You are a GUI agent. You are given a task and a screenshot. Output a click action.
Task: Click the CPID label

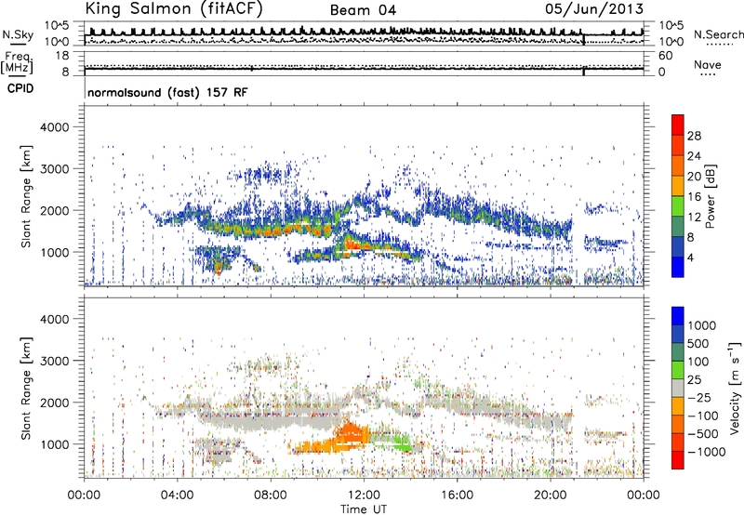[x=20, y=88]
